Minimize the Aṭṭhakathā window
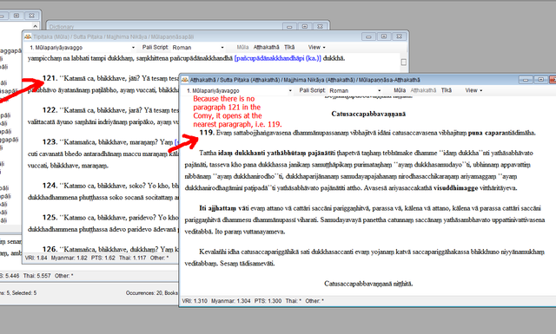Image resolution: width=556 pixels, height=334 pixels. pyautogui.click(x=526, y=80)
